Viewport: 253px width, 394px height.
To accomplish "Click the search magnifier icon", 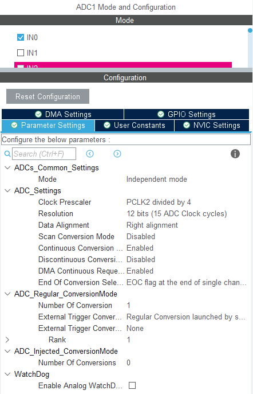I will [x=7, y=154].
